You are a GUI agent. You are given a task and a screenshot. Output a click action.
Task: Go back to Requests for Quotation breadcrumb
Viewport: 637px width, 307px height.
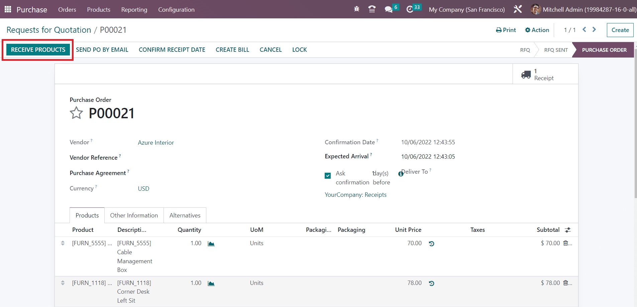(49, 30)
